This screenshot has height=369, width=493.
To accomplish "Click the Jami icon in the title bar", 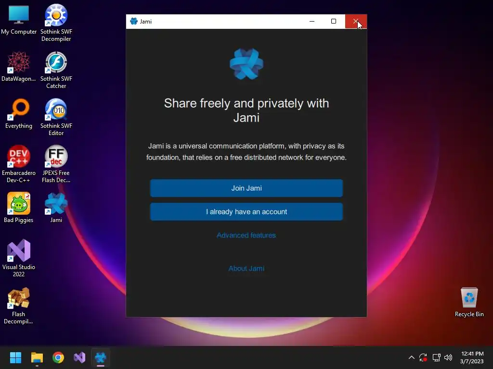I will coord(134,21).
